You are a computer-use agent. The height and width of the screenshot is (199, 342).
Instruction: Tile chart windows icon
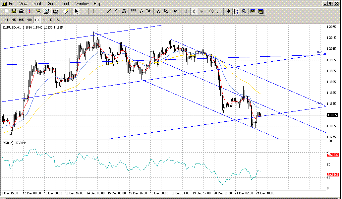point(261,11)
